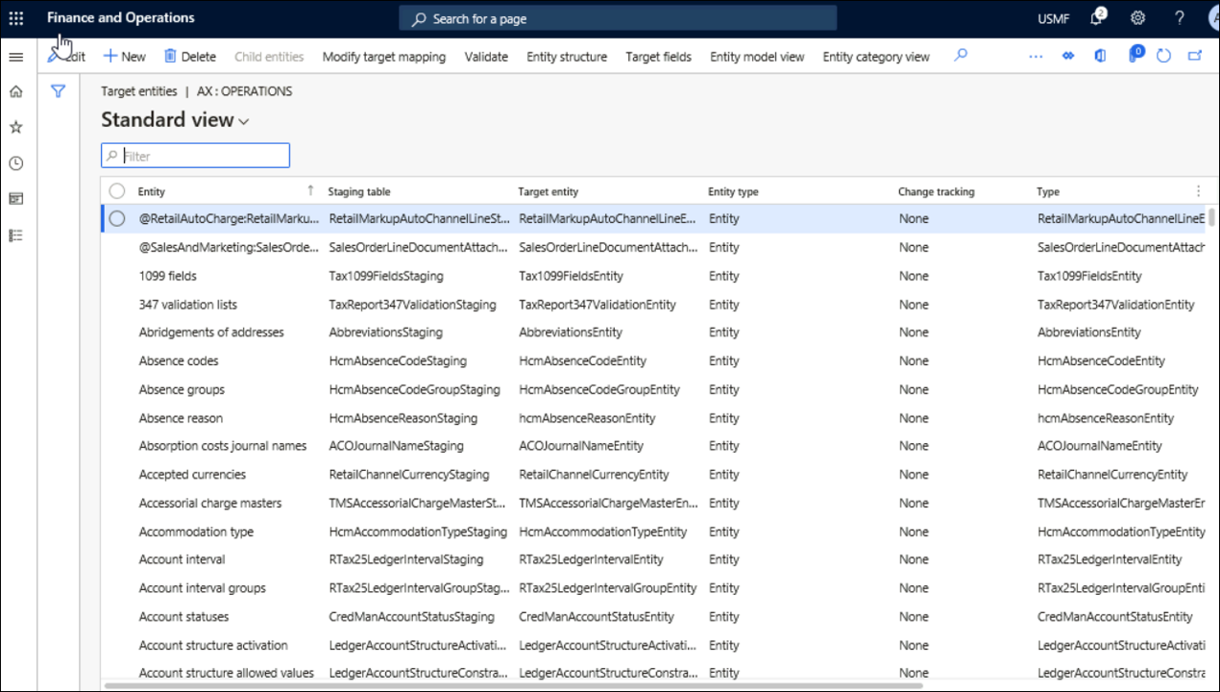
Task: Select Account interval groups entity
Action: (x=202, y=588)
